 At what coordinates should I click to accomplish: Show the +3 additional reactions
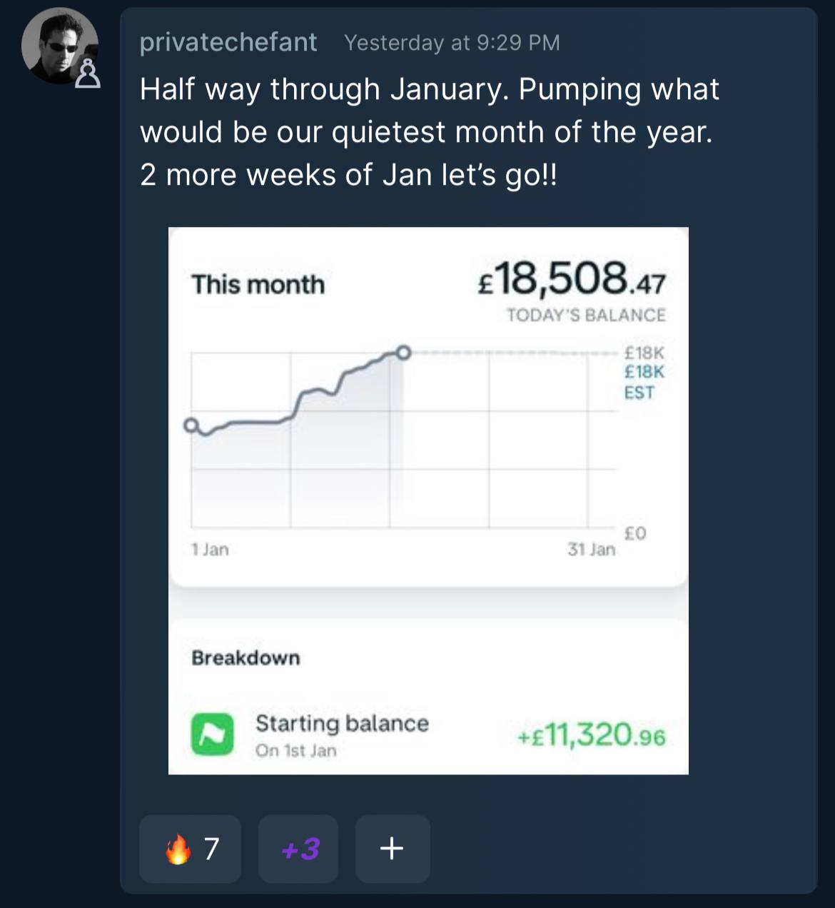pos(298,849)
